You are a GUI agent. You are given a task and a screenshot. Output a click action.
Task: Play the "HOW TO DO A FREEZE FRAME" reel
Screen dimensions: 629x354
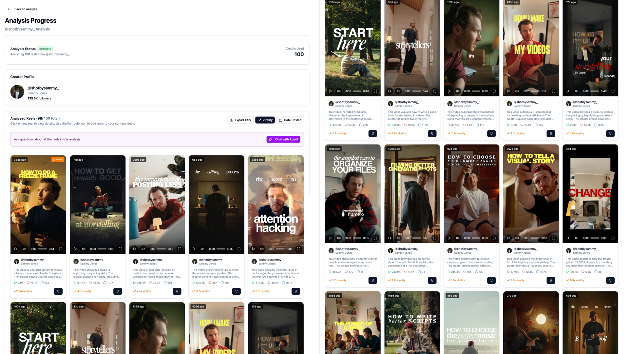coord(16,249)
